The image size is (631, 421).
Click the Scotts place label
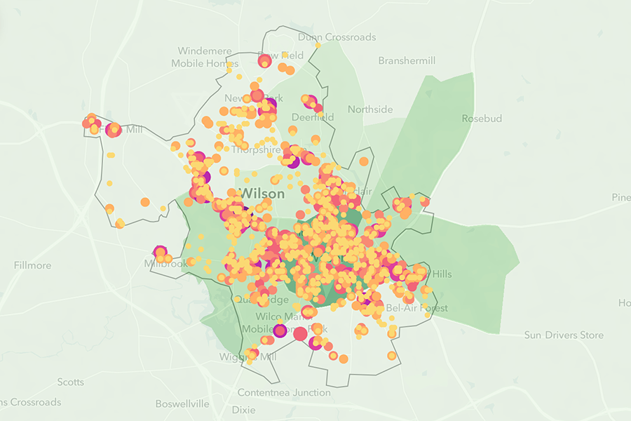point(70,382)
